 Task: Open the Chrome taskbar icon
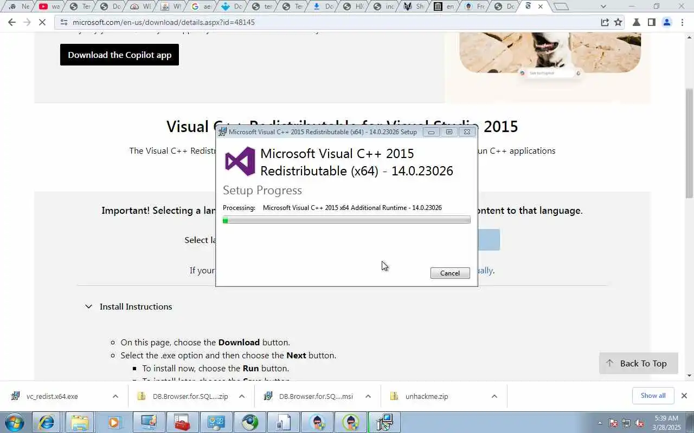pos(250,422)
